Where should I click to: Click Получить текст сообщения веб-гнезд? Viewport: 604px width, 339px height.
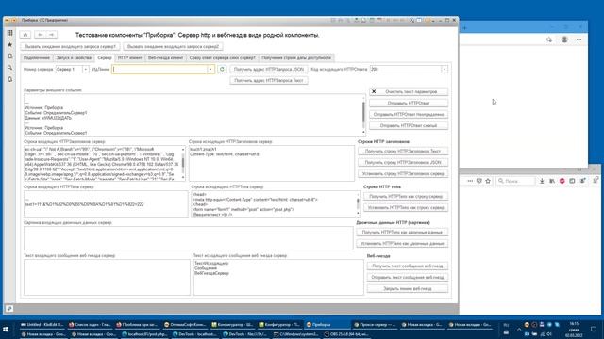coord(408,266)
